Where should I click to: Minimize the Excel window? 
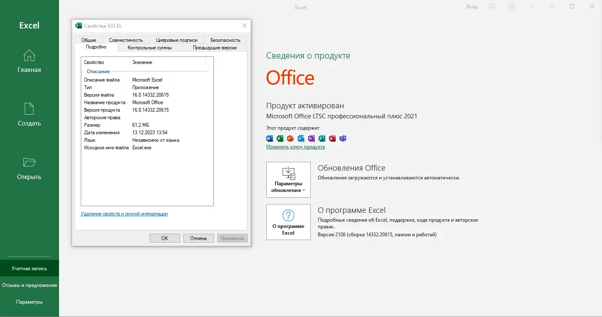552,6
